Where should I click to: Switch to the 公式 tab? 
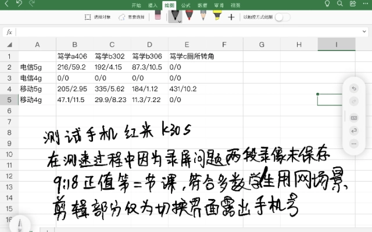(x=186, y=5)
